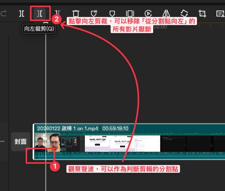Click the mirror flip triangles icon
Viewport: 225px width, 191px height.
166,14
